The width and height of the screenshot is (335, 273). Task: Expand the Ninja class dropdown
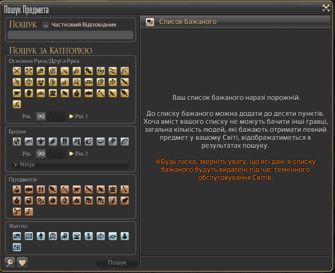point(70,165)
